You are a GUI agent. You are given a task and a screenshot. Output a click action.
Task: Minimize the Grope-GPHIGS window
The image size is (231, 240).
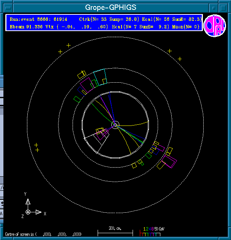214,7
